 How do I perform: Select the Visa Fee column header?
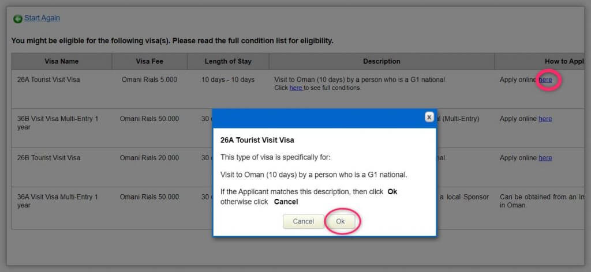tap(149, 62)
